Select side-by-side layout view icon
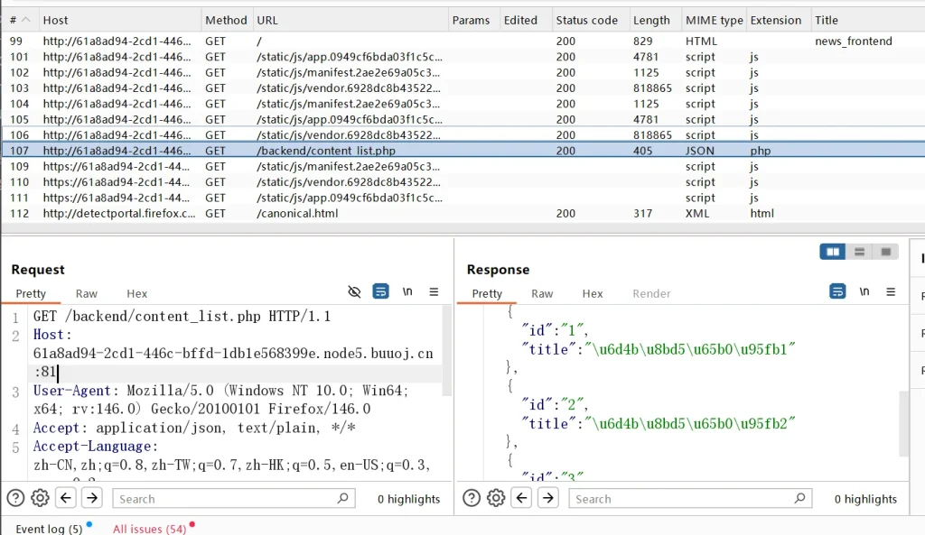This screenshot has width=925, height=535. point(833,252)
